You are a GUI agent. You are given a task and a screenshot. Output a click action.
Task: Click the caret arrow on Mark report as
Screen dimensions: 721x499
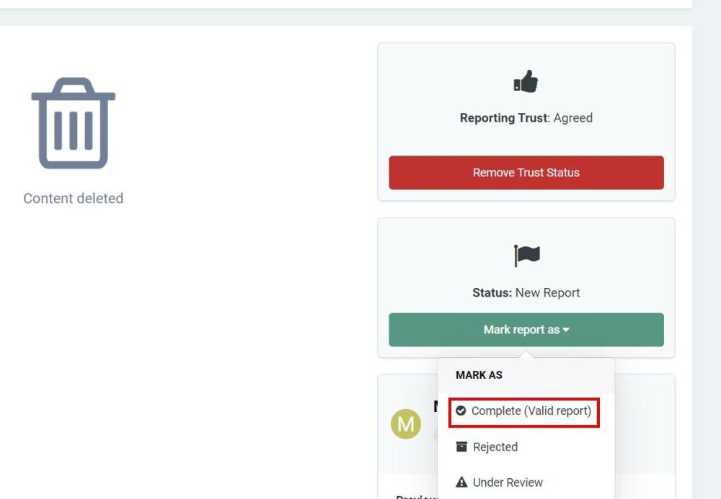(566, 331)
